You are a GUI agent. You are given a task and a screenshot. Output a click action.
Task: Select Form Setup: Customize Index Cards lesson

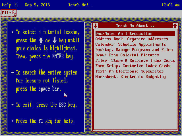click(133, 66)
